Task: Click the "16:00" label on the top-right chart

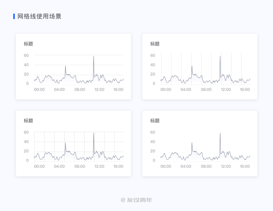Action: [245, 89]
